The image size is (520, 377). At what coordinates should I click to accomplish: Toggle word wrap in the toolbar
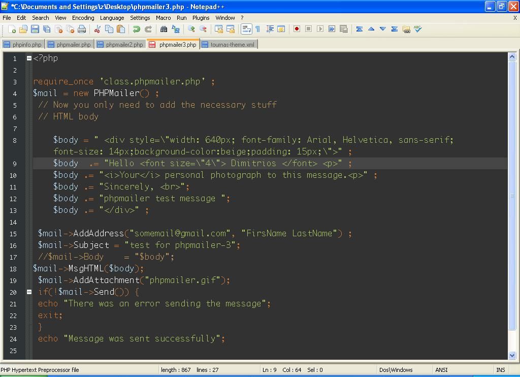246,29
